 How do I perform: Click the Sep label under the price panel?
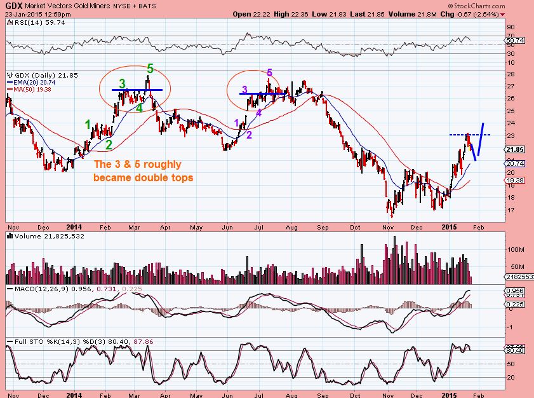point(323,228)
